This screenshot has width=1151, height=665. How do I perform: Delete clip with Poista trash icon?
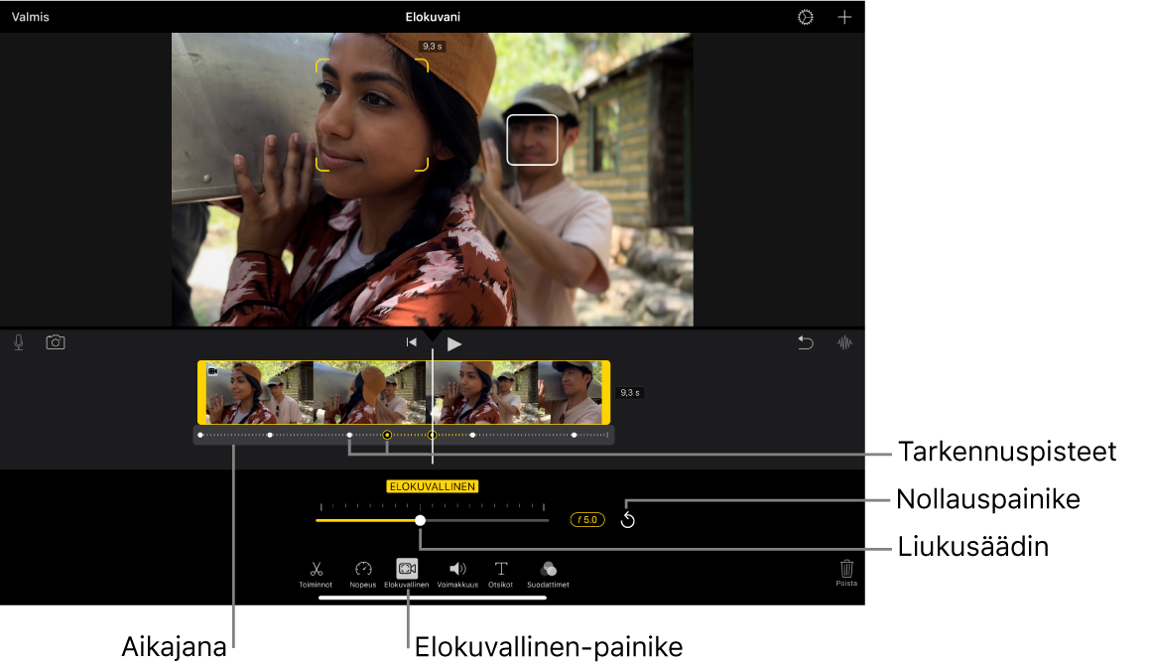click(x=846, y=573)
